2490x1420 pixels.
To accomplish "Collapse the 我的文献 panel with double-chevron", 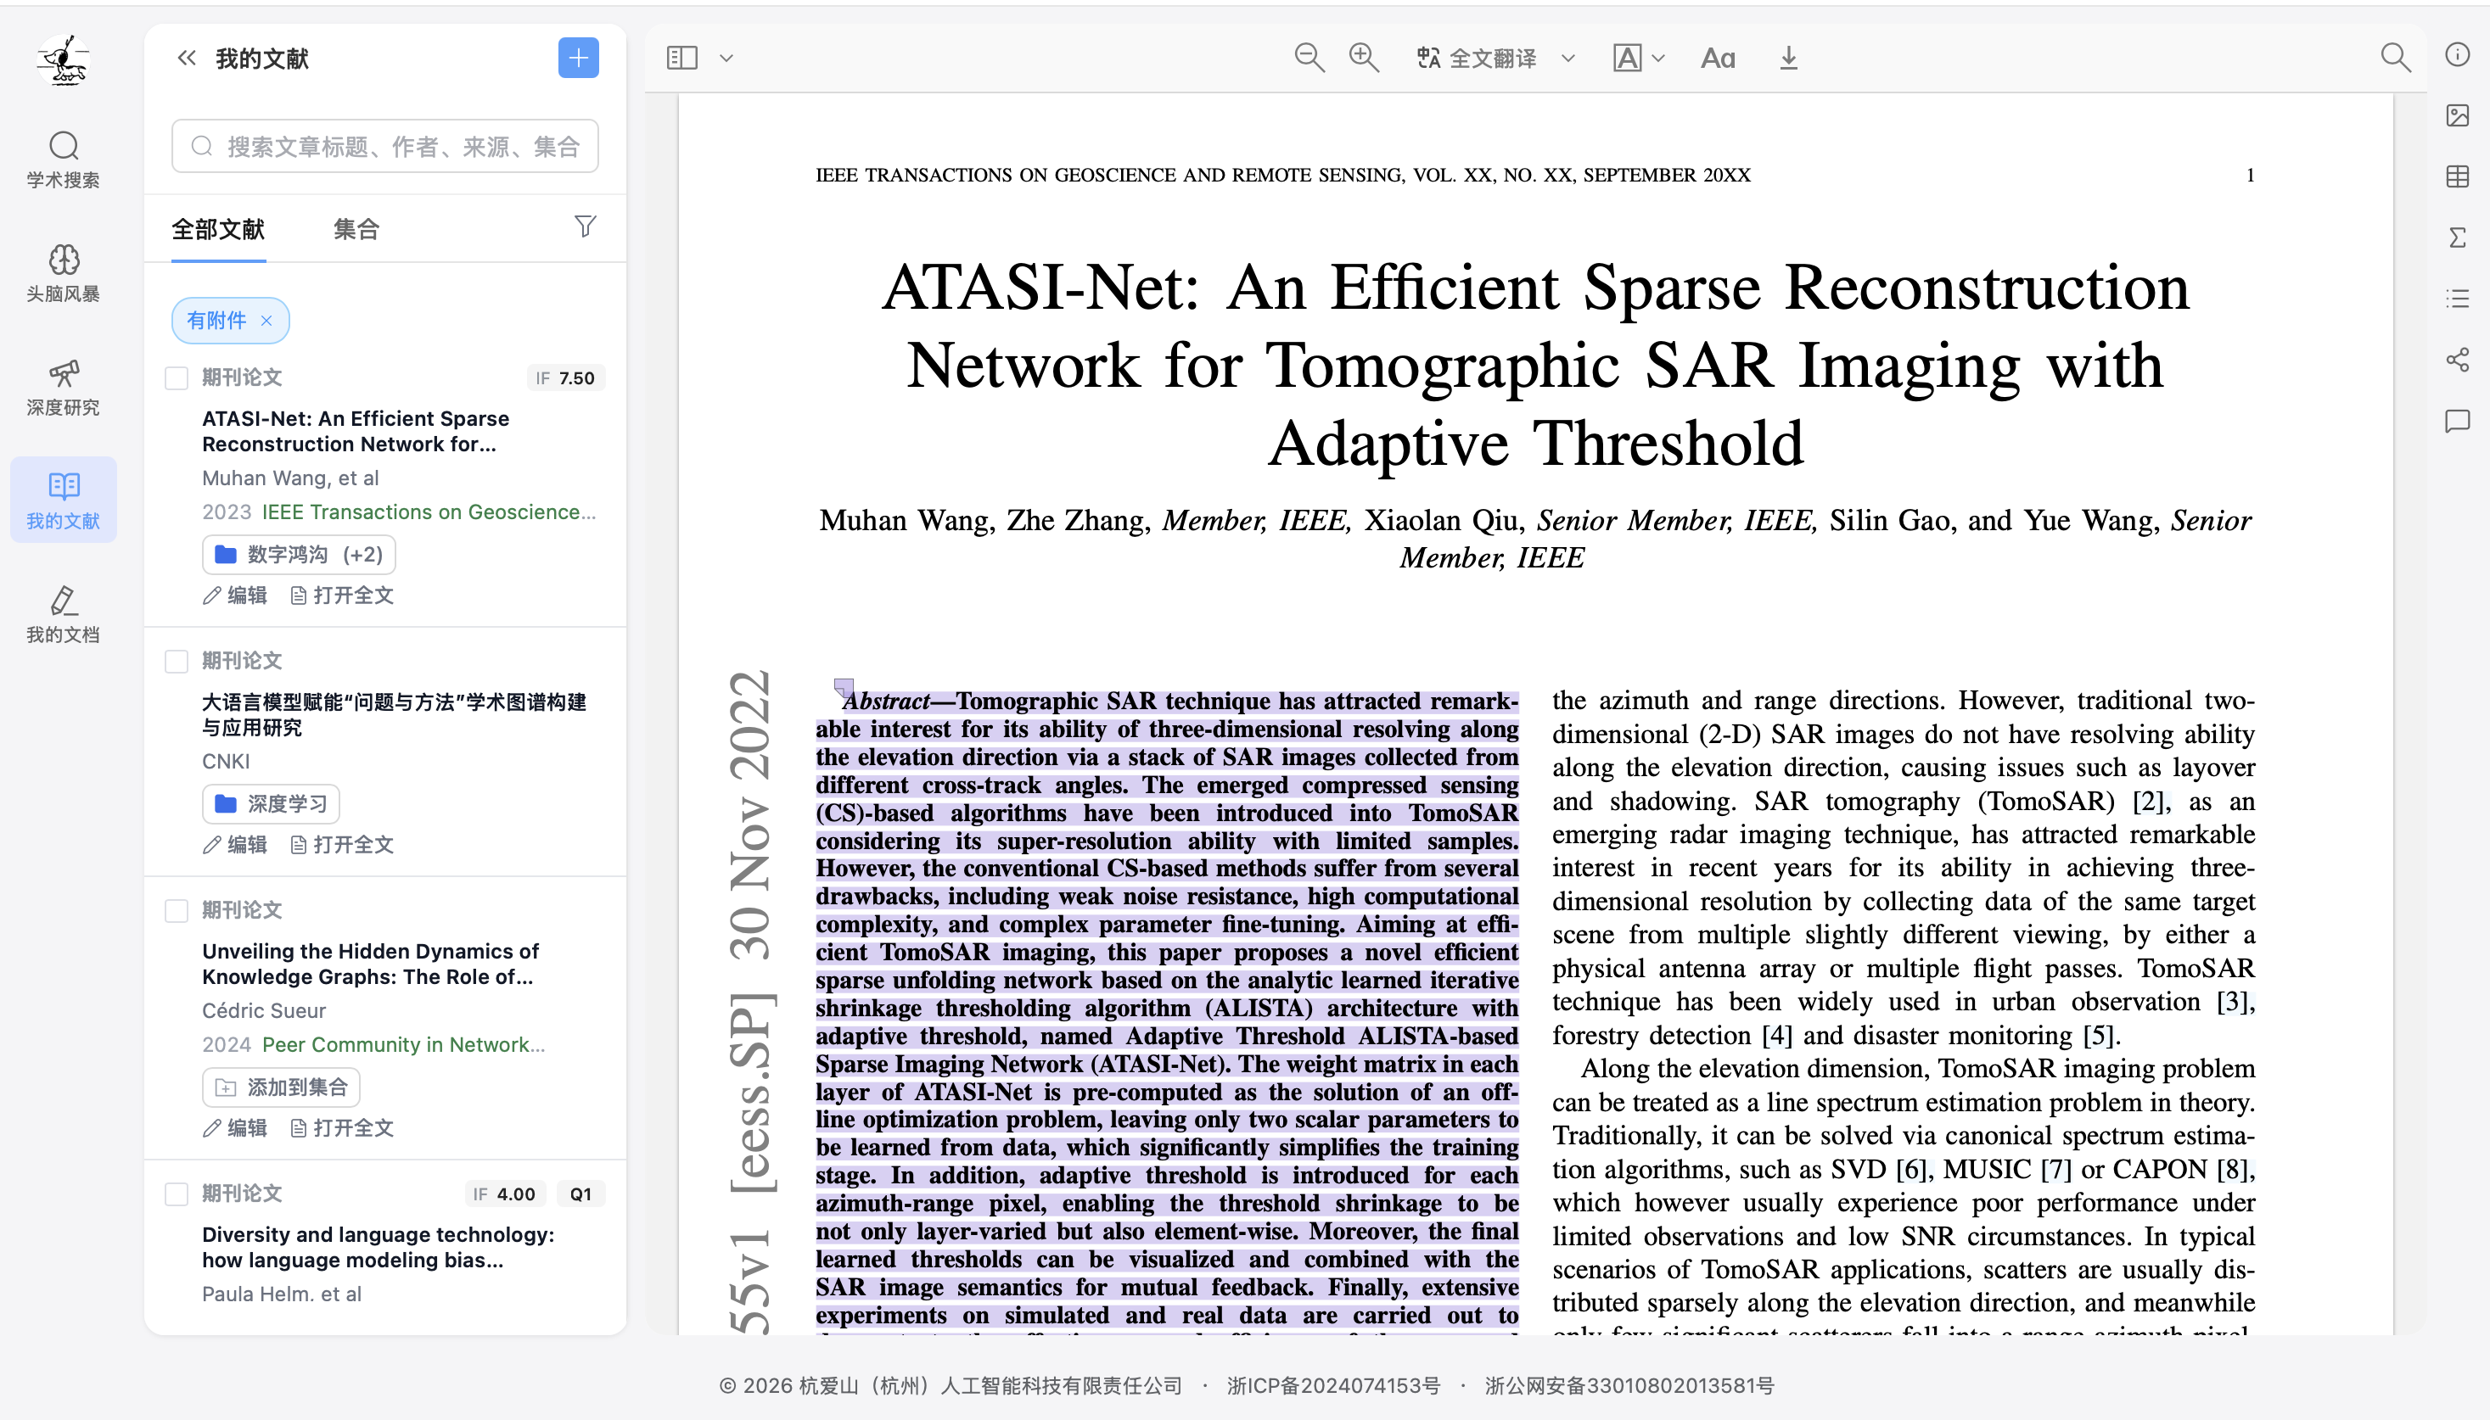I will 187,59.
